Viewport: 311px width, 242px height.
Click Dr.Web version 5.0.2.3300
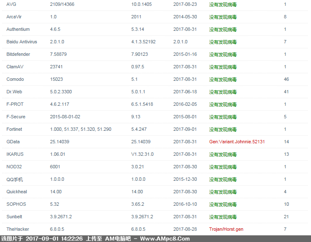pyautogui.click(x=61, y=92)
